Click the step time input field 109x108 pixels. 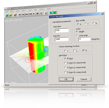[62, 30]
